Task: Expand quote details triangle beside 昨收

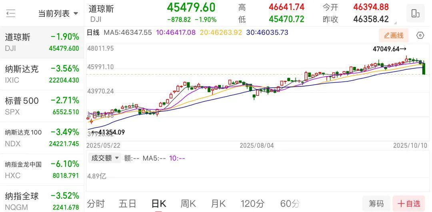Action: click(395, 23)
